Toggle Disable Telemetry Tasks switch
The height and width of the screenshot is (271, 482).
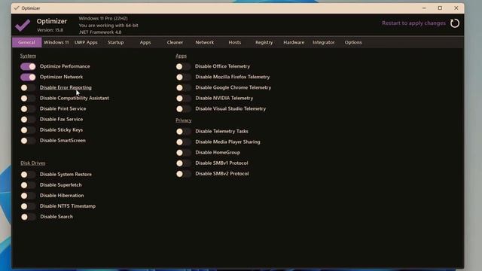point(184,132)
